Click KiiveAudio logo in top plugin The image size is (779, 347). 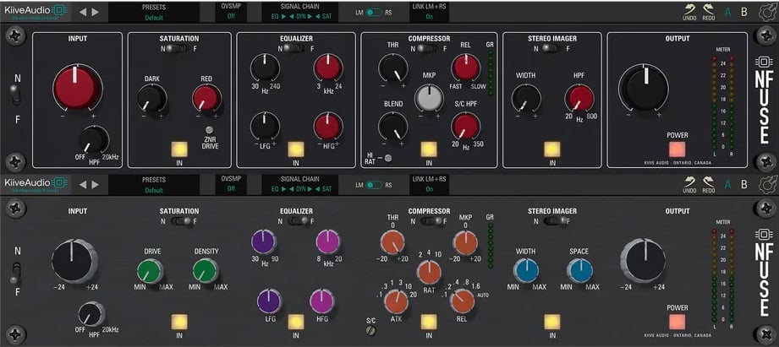pos(36,12)
